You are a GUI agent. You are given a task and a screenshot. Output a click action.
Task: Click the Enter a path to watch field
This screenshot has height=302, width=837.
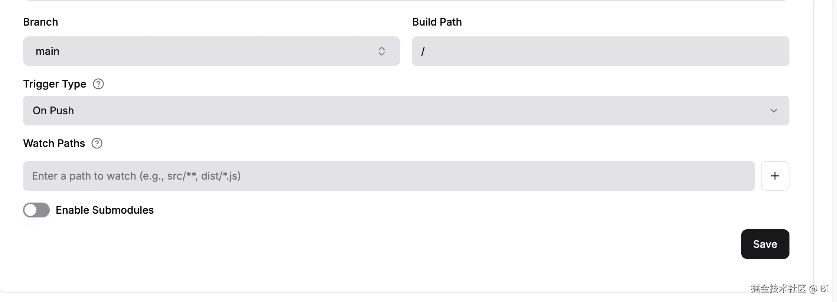(388, 176)
